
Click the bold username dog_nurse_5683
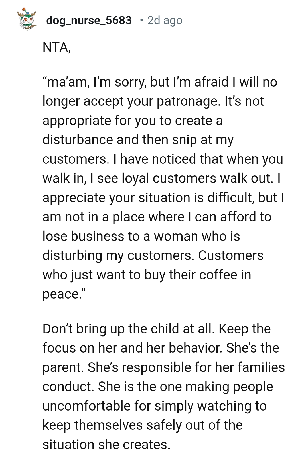89,20
